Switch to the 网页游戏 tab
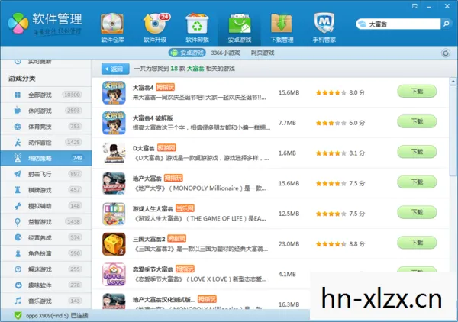Screen dimensions: 458x322 click(263, 53)
